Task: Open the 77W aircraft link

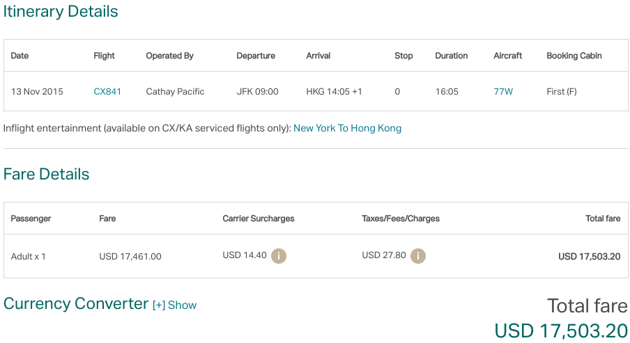Action: 503,92
